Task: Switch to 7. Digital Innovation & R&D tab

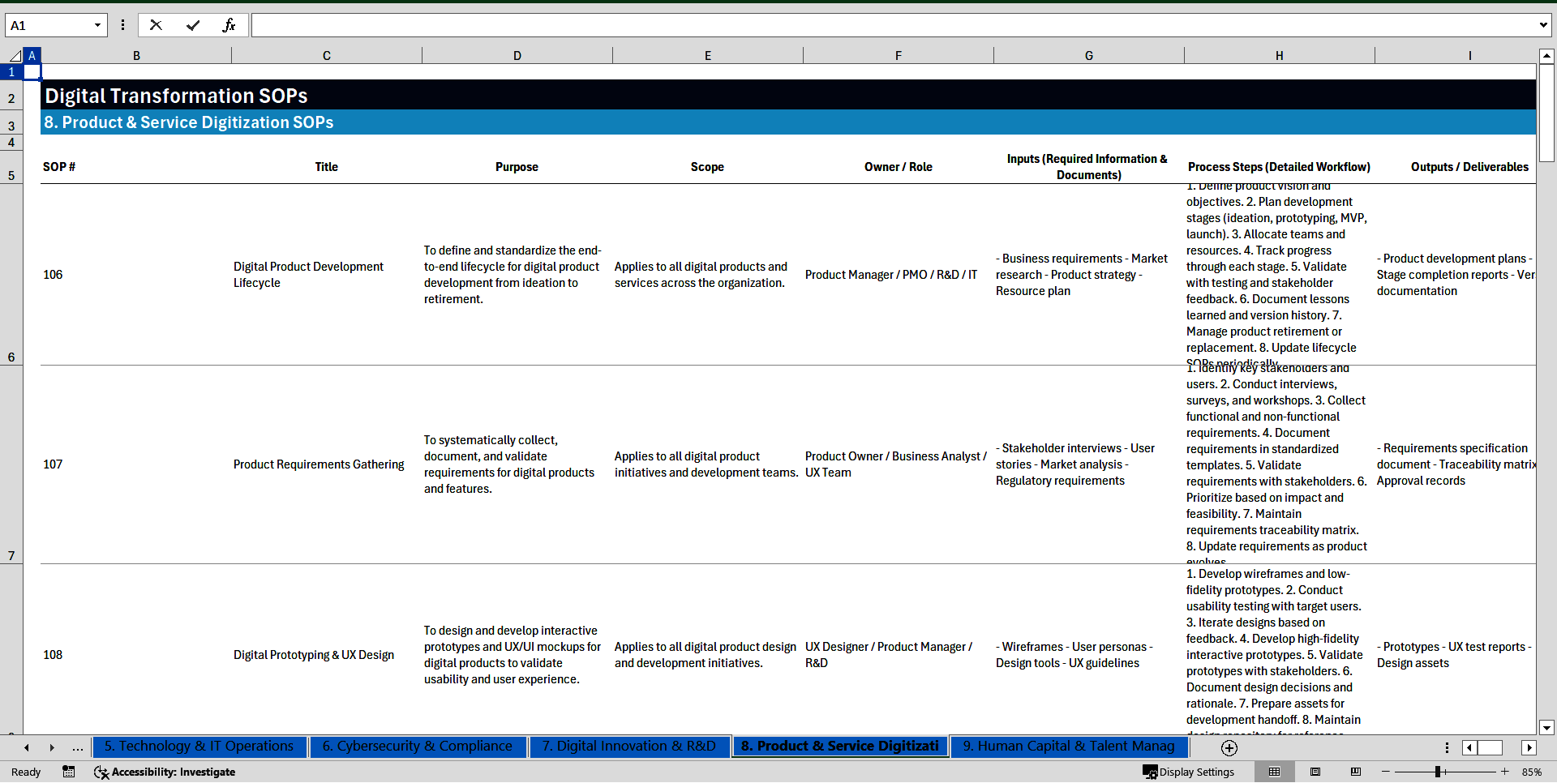Action: click(628, 746)
